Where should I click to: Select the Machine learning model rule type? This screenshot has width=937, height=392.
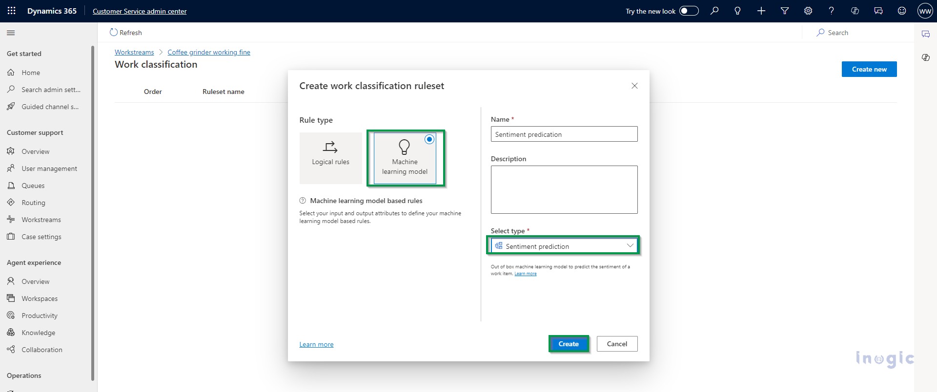[405, 158]
